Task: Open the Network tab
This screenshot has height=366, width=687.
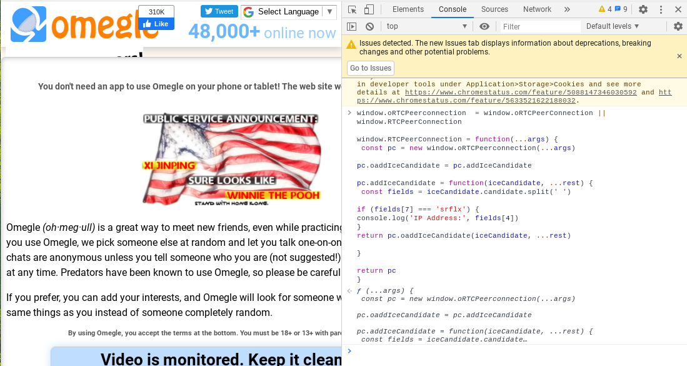Action: coord(537,9)
